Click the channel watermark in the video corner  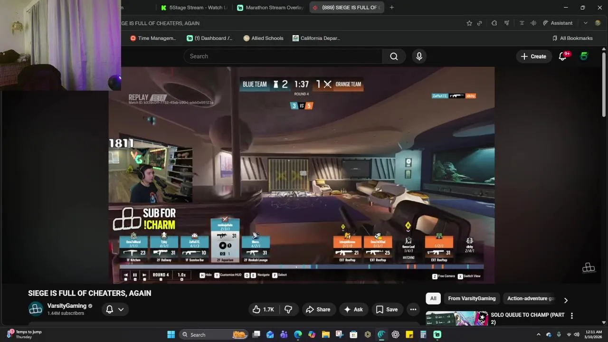point(589,268)
